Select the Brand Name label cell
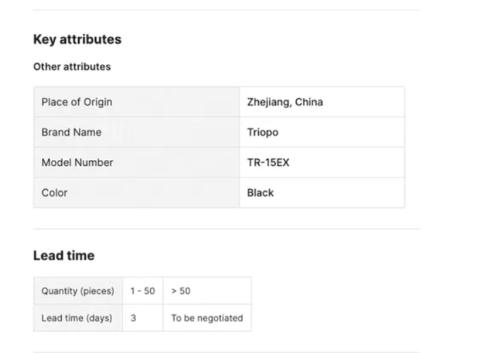This screenshot has height=353, width=483. [x=71, y=133]
